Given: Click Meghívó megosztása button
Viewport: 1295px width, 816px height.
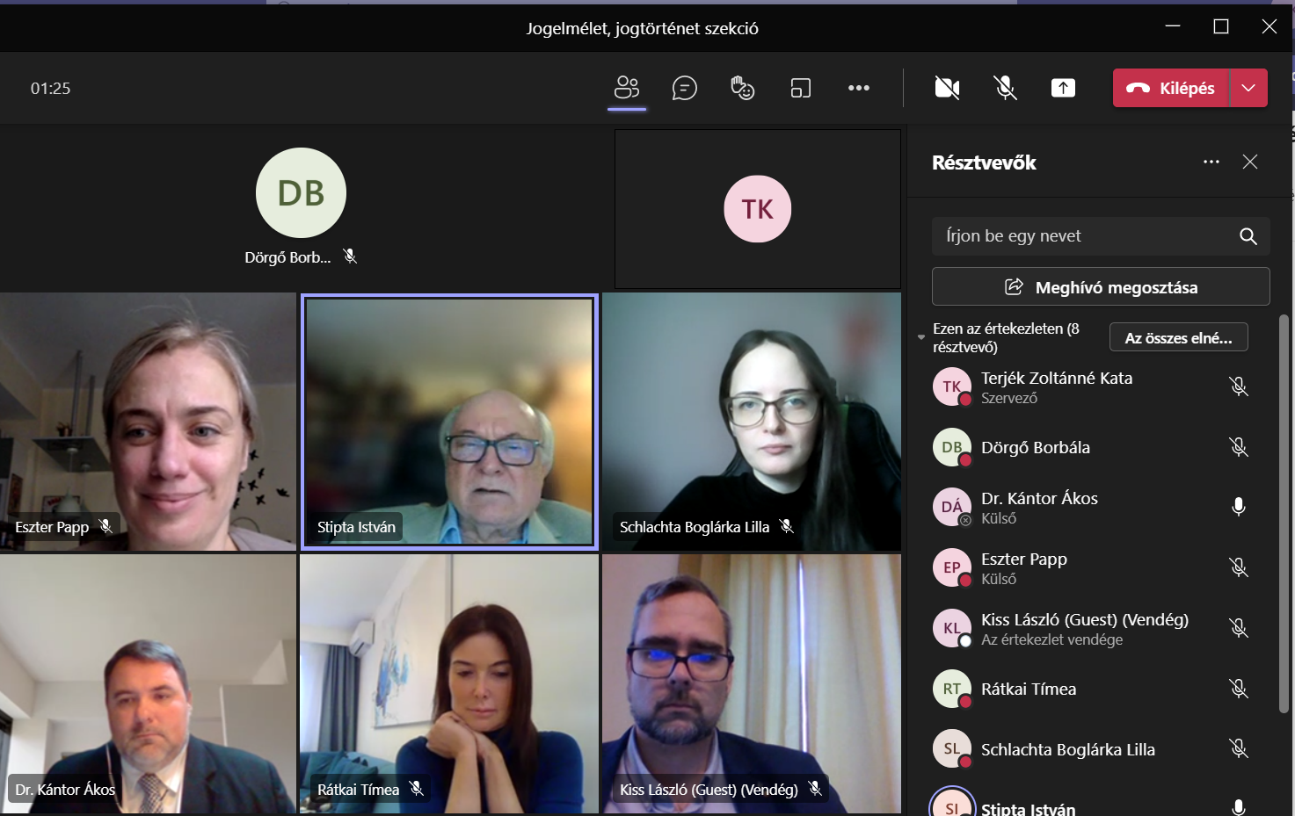Looking at the screenshot, I should (x=1101, y=287).
